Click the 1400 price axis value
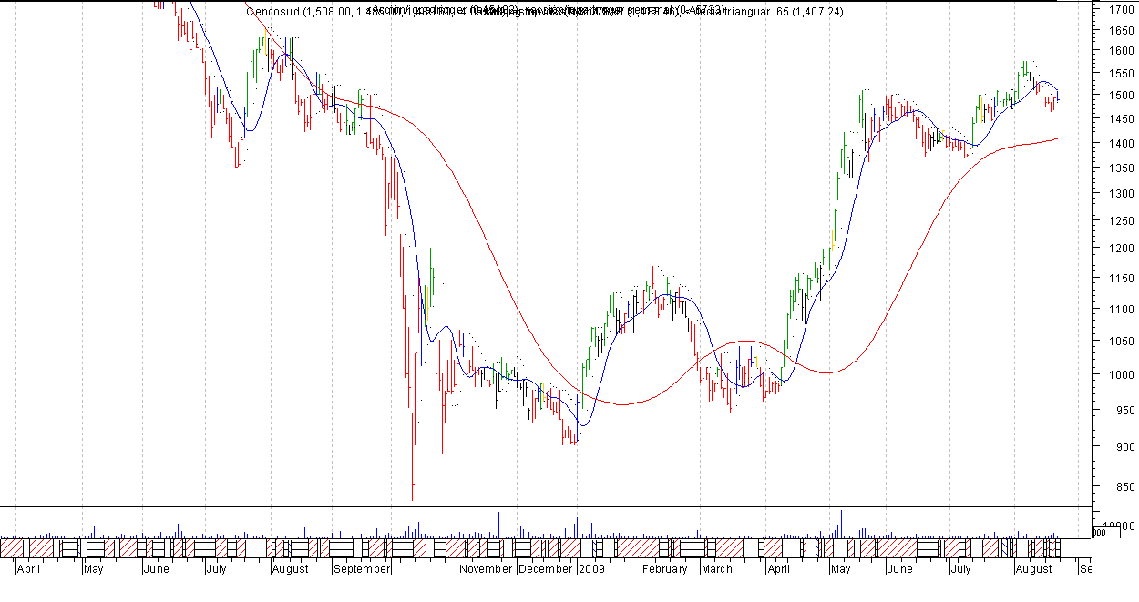 [1121, 144]
